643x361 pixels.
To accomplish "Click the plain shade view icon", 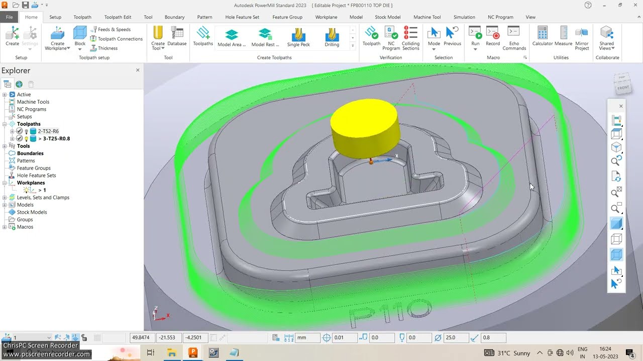I will [616, 224].
